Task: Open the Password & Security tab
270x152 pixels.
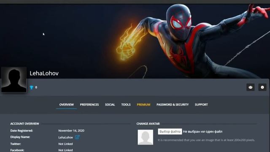Action: pos(173,105)
